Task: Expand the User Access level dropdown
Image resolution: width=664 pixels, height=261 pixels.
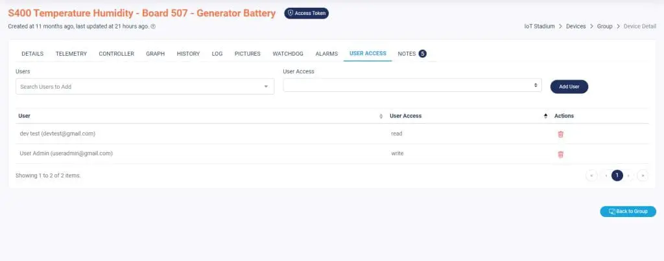Action: tap(412, 85)
